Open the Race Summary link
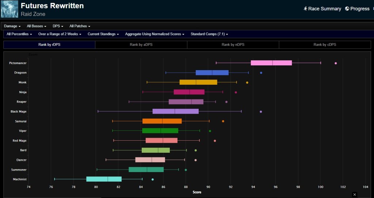374x198 pixels. click(324, 9)
